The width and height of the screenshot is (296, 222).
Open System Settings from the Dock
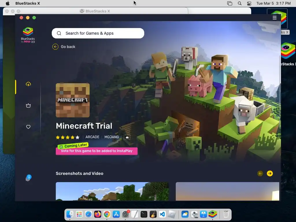click(x=125, y=214)
